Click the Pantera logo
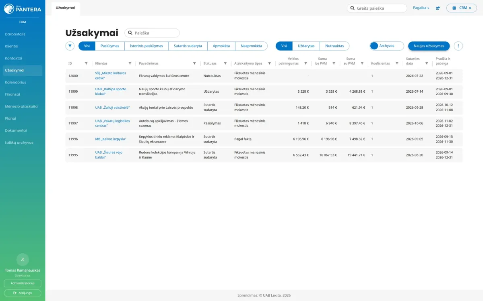 click(x=23, y=8)
